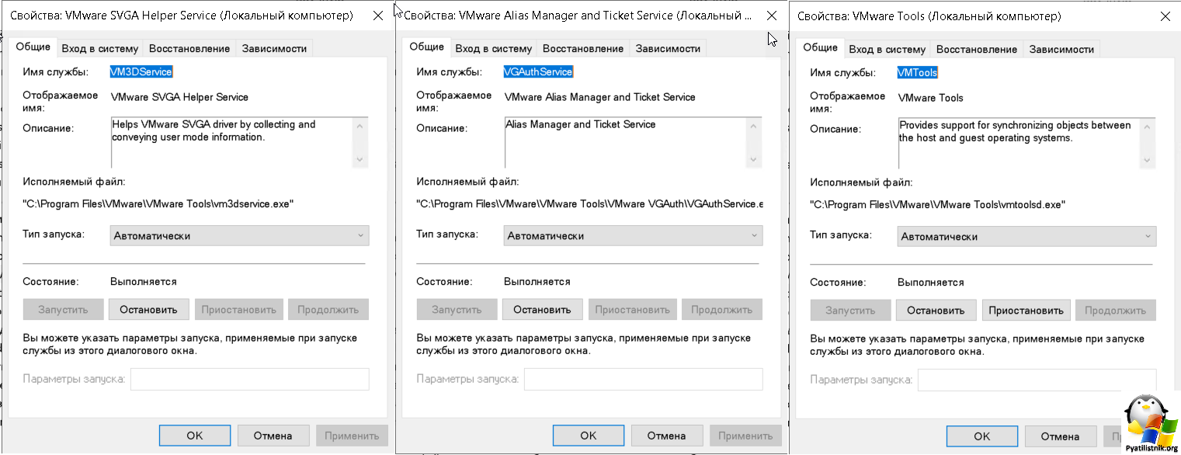1181x455 pixels.
Task: Close the VMware Alias Manager properties window
Action: 771,16
